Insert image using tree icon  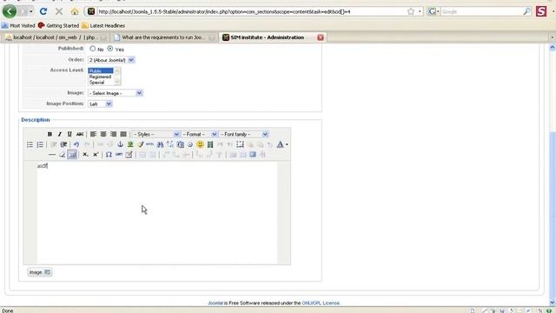(130, 144)
